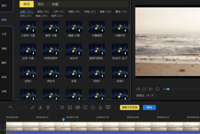Step to the previous frame

138,89
